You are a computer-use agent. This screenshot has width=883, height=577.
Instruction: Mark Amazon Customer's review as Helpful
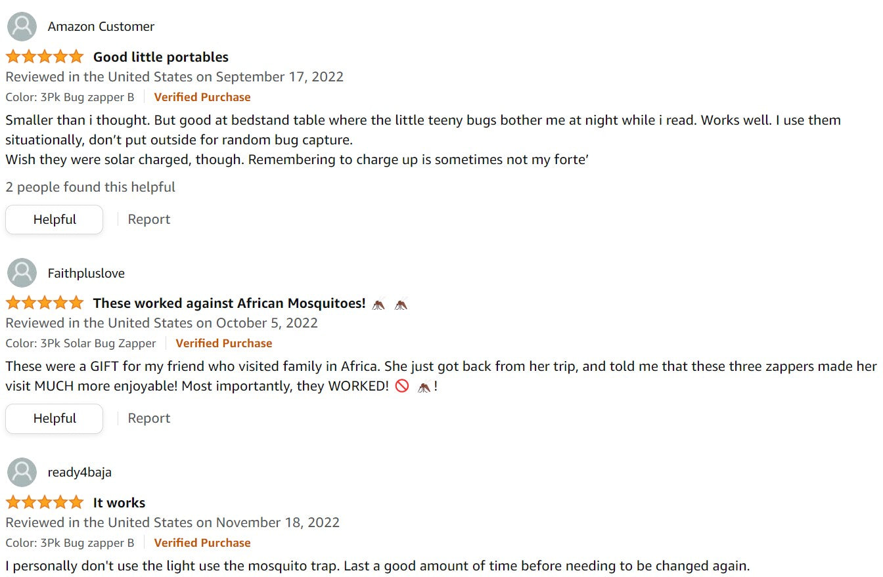55,219
